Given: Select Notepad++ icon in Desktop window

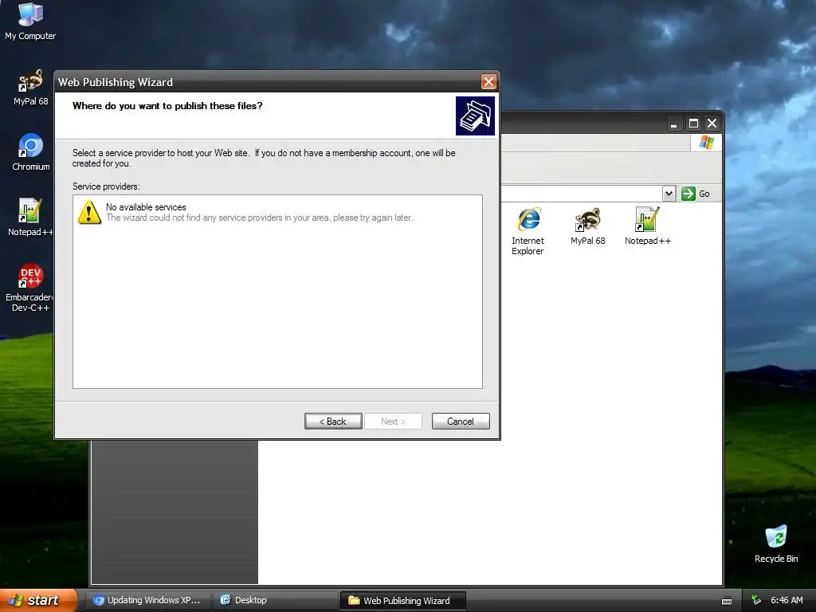Looking at the screenshot, I should [647, 226].
